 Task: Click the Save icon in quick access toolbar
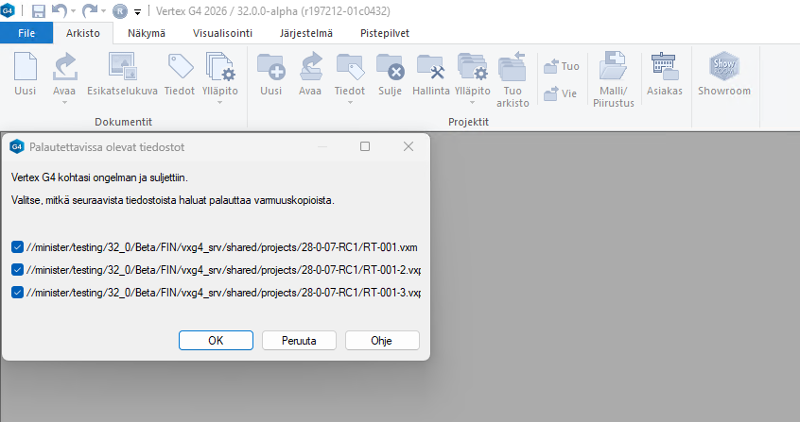[39, 11]
